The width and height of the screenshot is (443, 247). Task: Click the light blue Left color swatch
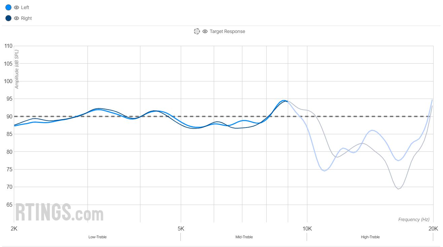tap(8, 7)
